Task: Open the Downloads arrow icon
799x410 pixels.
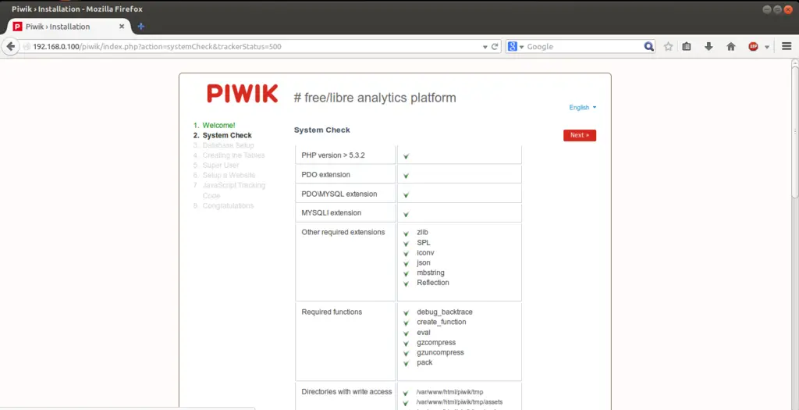Action: tap(708, 46)
